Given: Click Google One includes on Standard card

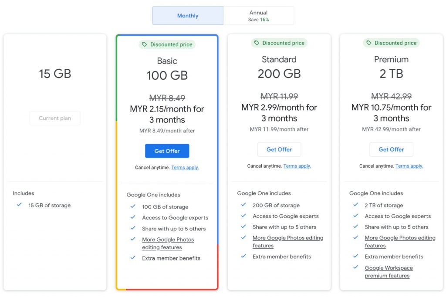Looking at the screenshot, I should click(264, 193).
